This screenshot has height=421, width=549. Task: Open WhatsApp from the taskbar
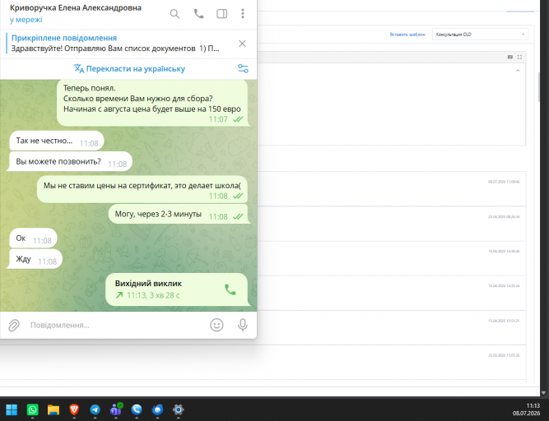(x=33, y=409)
